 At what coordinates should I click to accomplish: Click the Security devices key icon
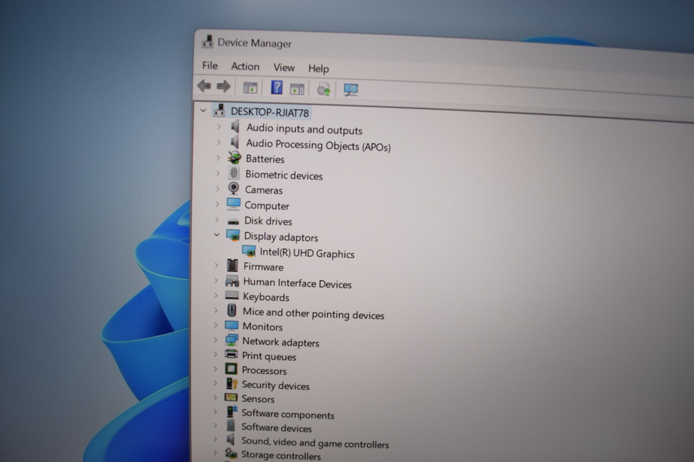coord(231,383)
